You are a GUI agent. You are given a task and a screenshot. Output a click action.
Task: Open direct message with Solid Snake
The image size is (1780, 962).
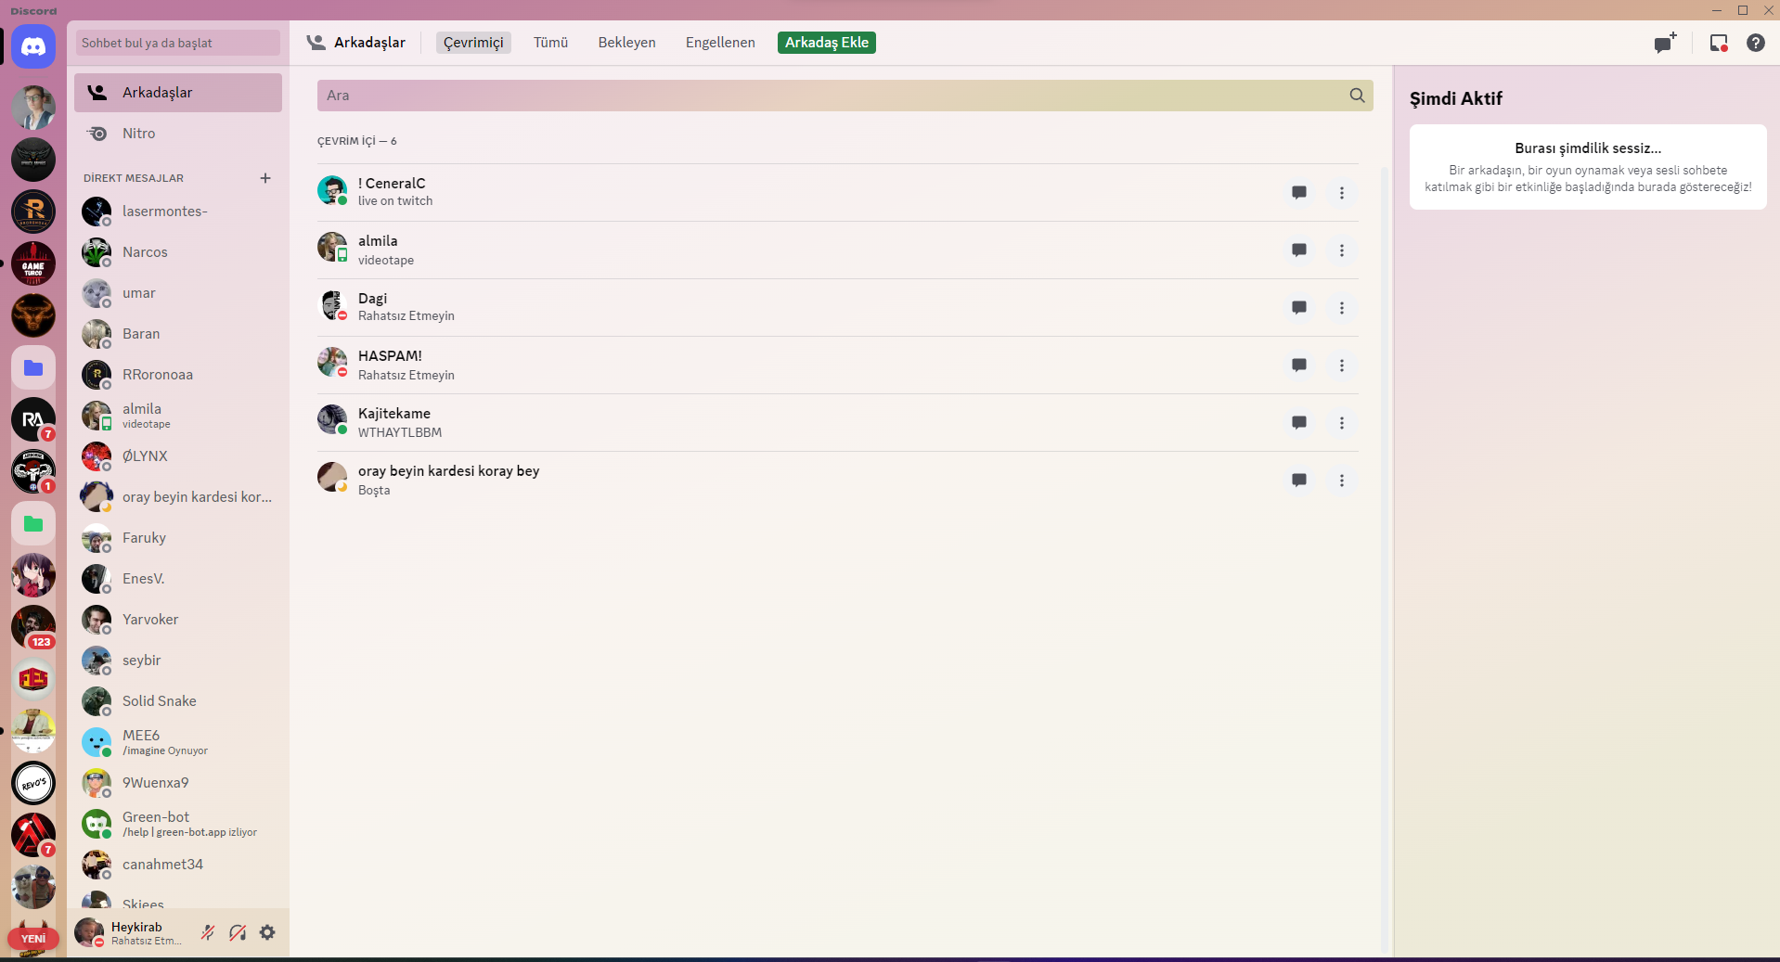[x=178, y=701]
